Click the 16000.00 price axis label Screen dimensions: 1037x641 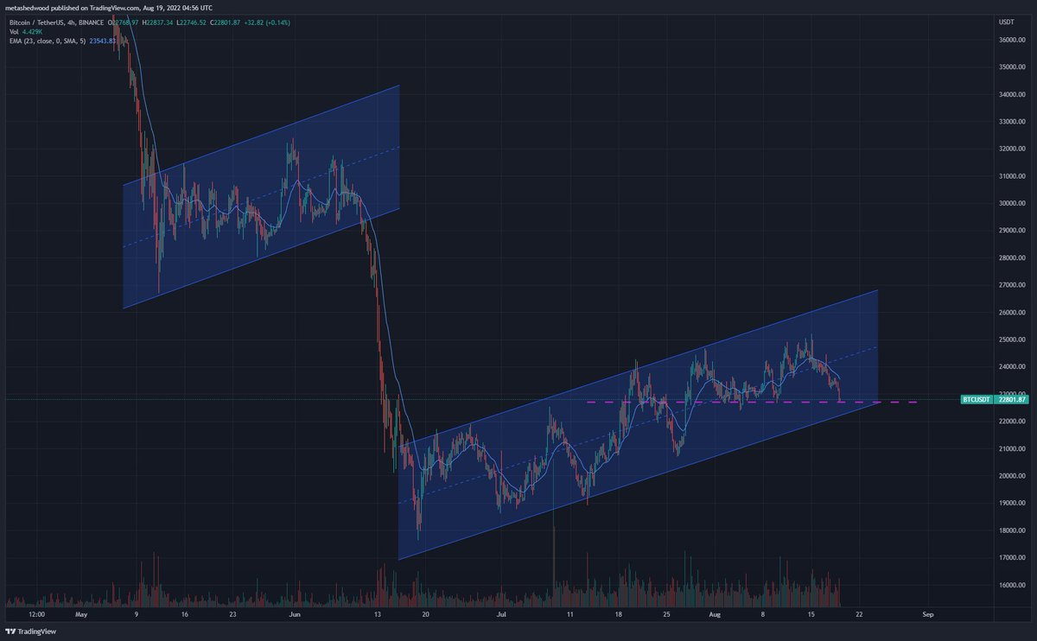(x=1010, y=586)
